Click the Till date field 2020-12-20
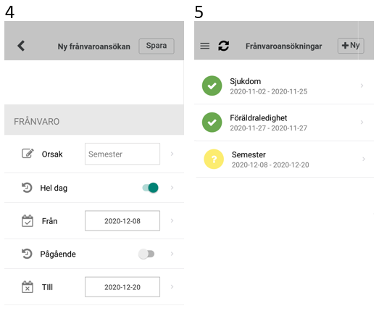379x319 pixels. click(122, 287)
